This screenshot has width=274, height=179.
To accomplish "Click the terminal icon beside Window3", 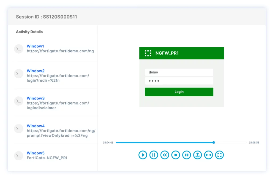I will [x=18, y=101].
